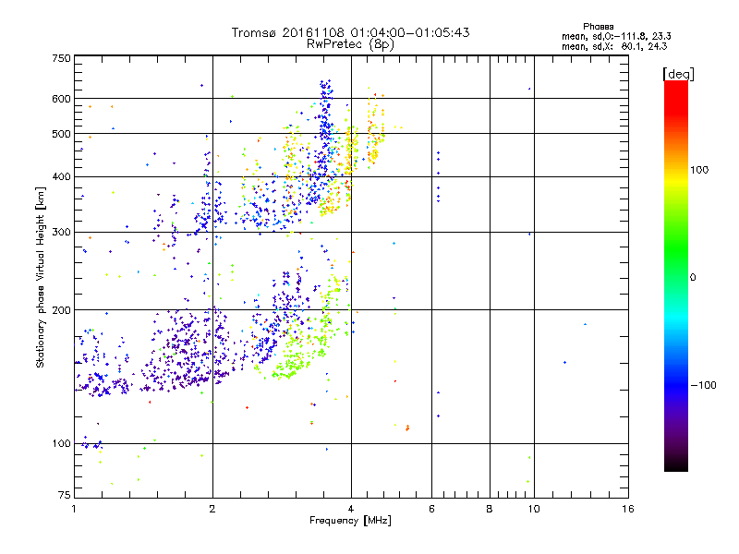Image resolution: width=739 pixels, height=554 pixels.
Task: Click the x-axis '6' frequency tick label
Action: click(431, 509)
